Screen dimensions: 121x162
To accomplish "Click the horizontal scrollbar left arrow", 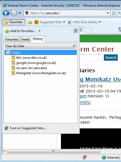I will pos(5,151).
